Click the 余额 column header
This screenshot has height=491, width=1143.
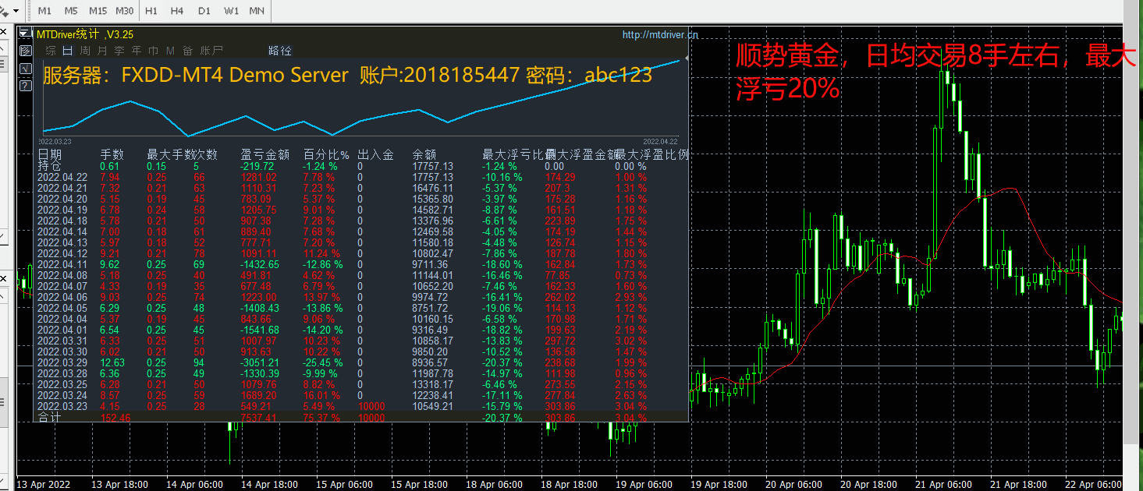click(x=424, y=155)
